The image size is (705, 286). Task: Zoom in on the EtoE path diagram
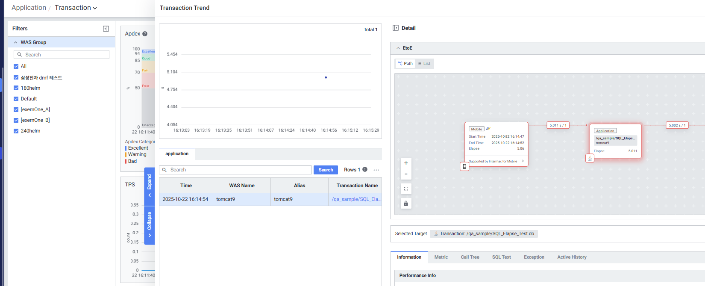406,163
